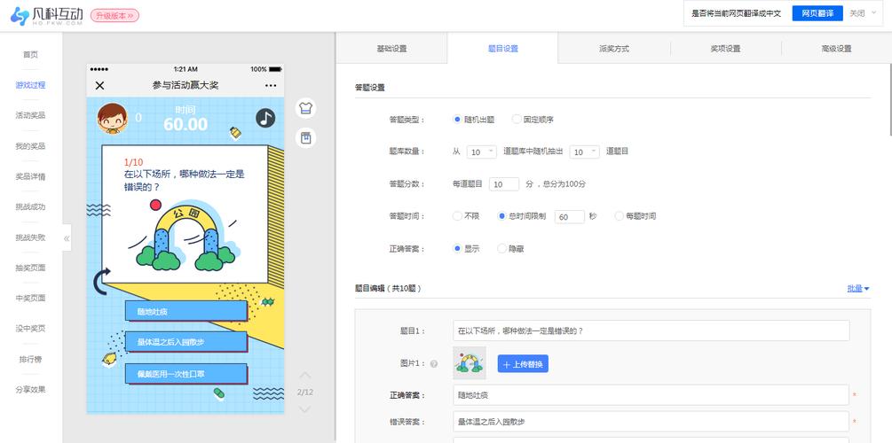892x443 pixels.
Task: Switch to the 派奖方式 tab
Action: [613, 49]
